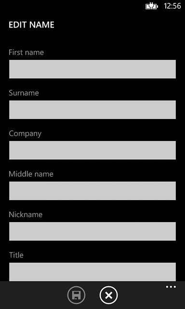Viewport: 185px width, 309px height.
Task: Cancel editing with the X icon
Action: tap(108, 295)
